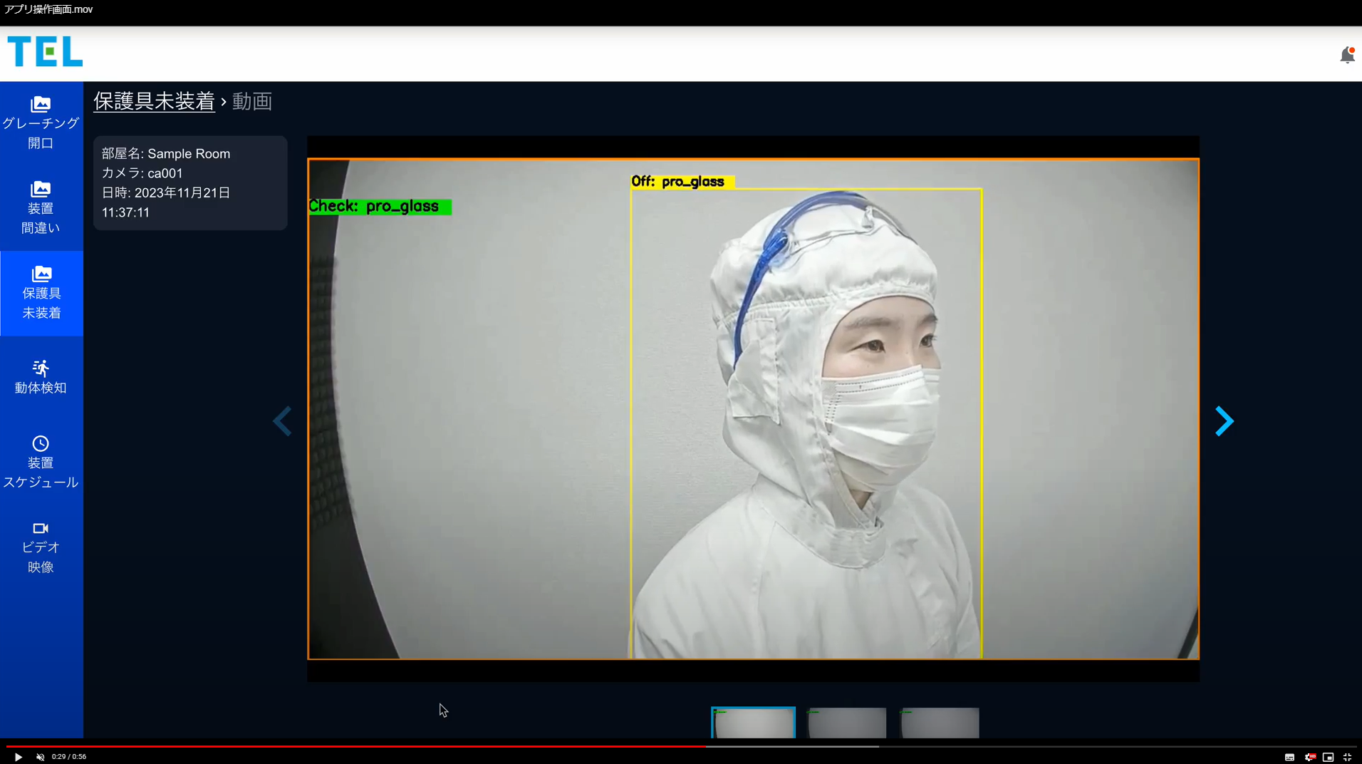Switch to miniplayer mode
The width and height of the screenshot is (1362, 764).
[x=1328, y=757]
